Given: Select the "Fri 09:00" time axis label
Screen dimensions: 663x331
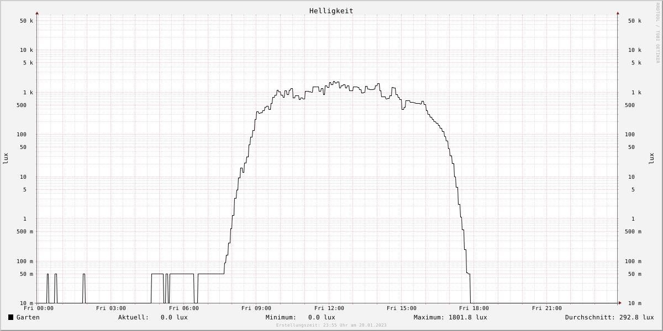Looking at the screenshot, I should click(256, 308).
